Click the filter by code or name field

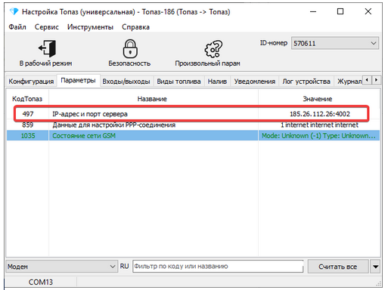tap(218, 267)
